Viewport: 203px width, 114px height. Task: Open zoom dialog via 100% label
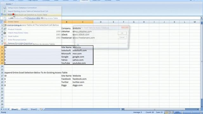[x=177, y=112]
